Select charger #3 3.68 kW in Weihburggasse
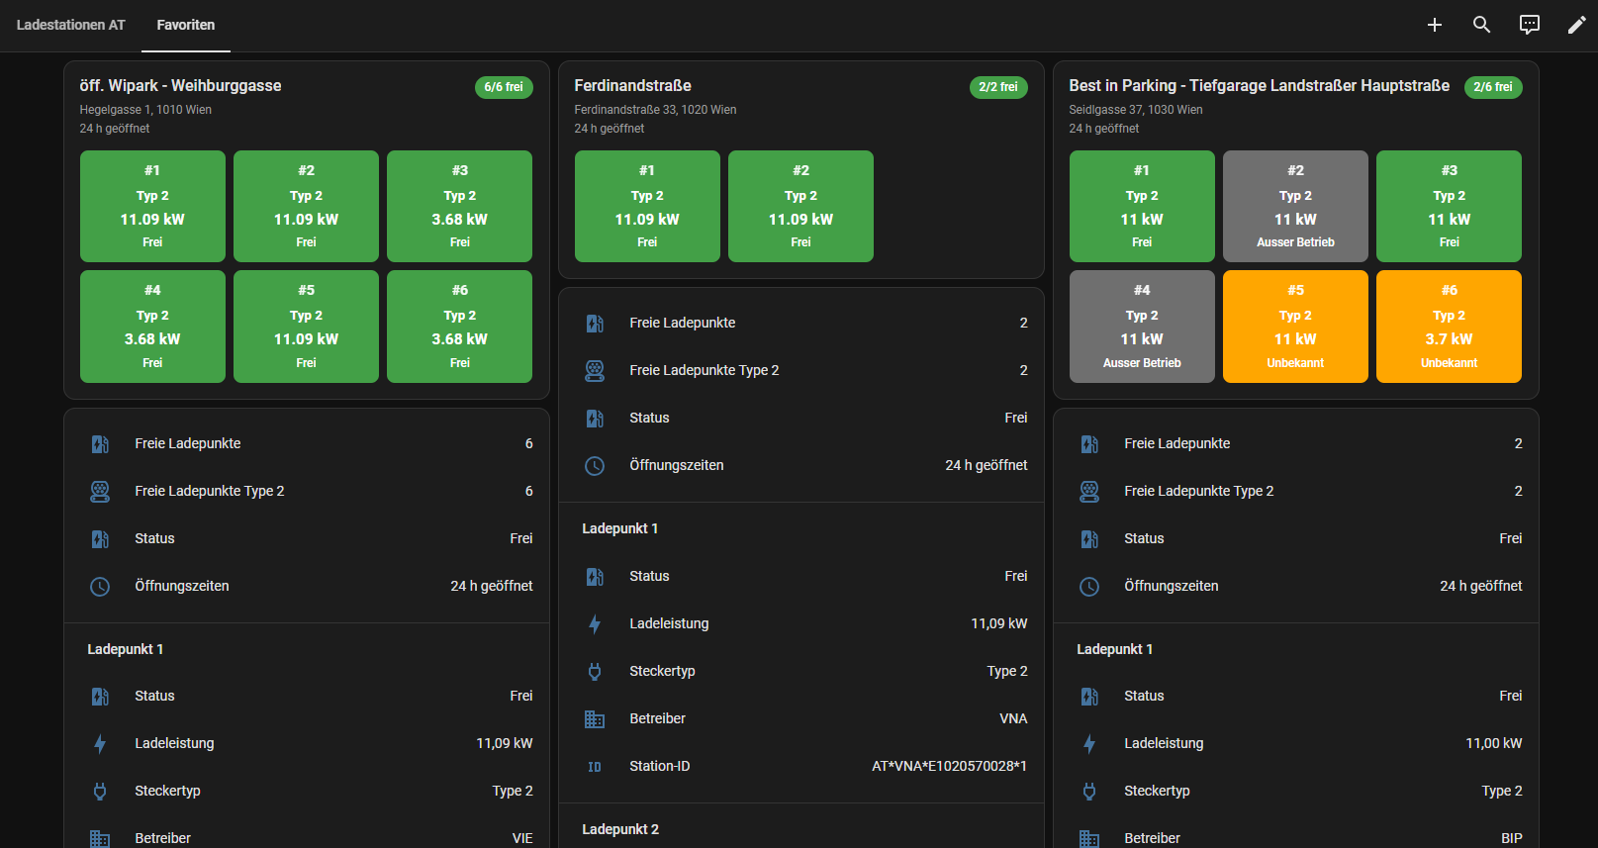The height and width of the screenshot is (848, 1598). [459, 206]
